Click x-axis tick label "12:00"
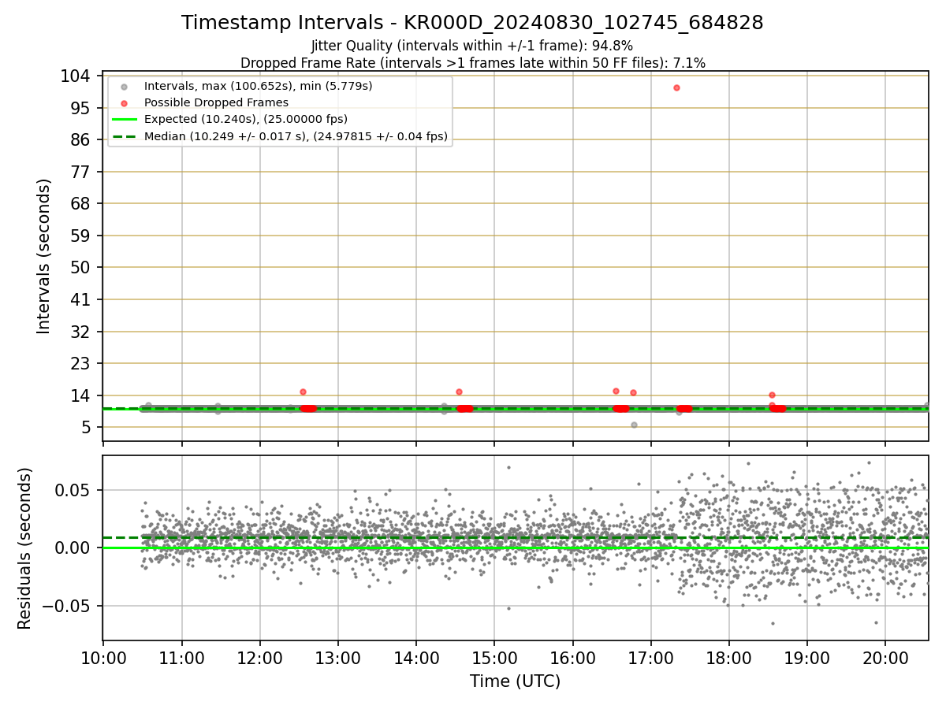The height and width of the screenshot is (709, 946). coord(260,657)
